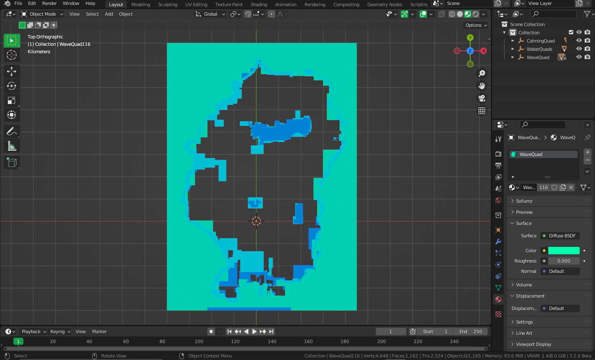Select the Select Box tool
The image size is (595, 360).
pyautogui.click(x=12, y=40)
